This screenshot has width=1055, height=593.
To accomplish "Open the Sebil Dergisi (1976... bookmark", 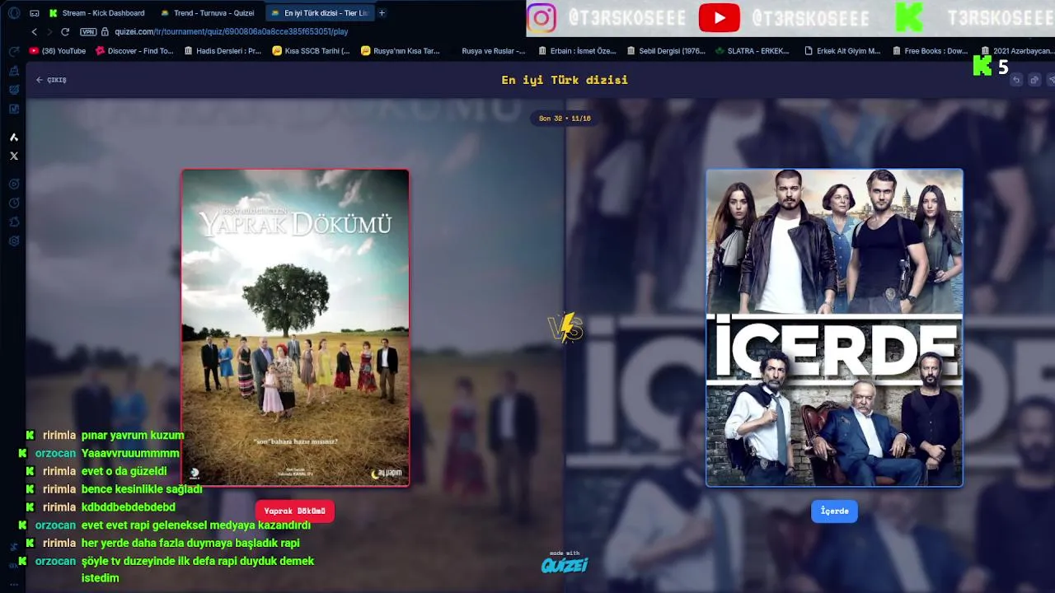I will [x=665, y=51].
